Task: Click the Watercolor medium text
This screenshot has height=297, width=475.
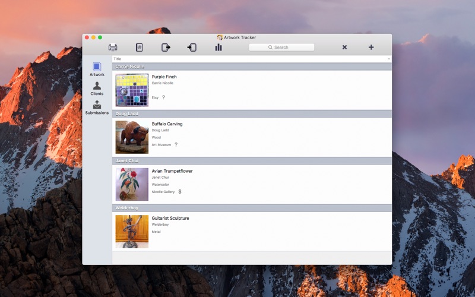Action: [x=160, y=185]
